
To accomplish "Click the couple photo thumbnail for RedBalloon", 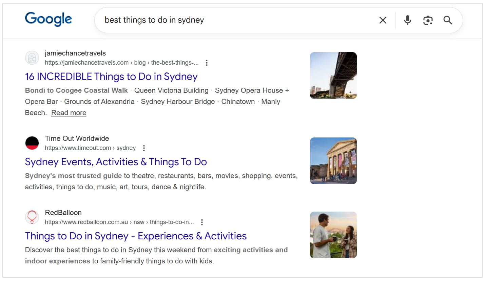I will [x=333, y=235].
